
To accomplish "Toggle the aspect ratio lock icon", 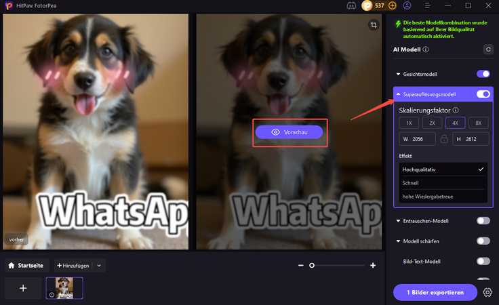I will pos(444,139).
